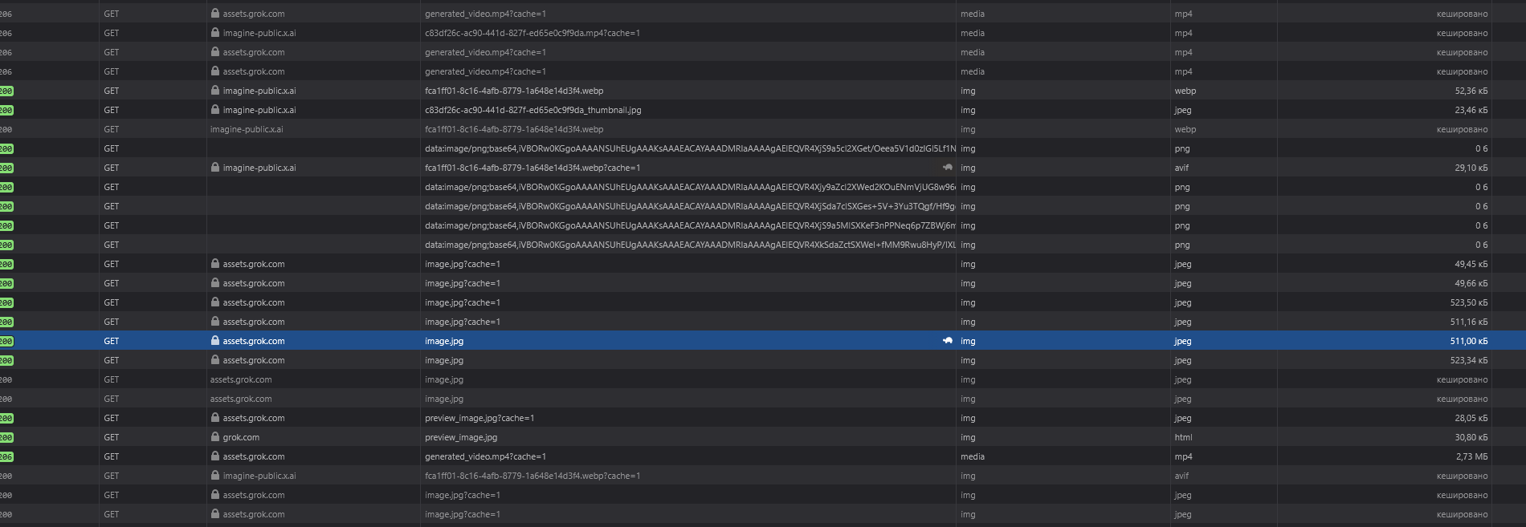Click the lock icon on the c83df26c mp4 request
The width and height of the screenshot is (1526, 527).
tap(215, 33)
